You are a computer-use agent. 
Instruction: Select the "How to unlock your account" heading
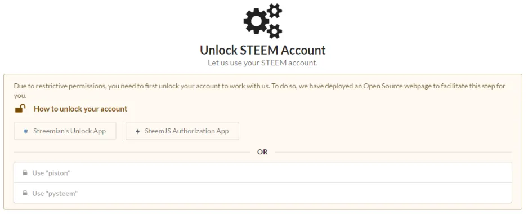80,109
